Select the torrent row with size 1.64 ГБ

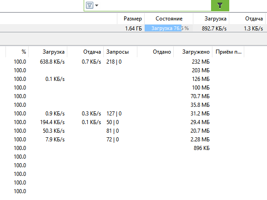[x=134, y=28]
